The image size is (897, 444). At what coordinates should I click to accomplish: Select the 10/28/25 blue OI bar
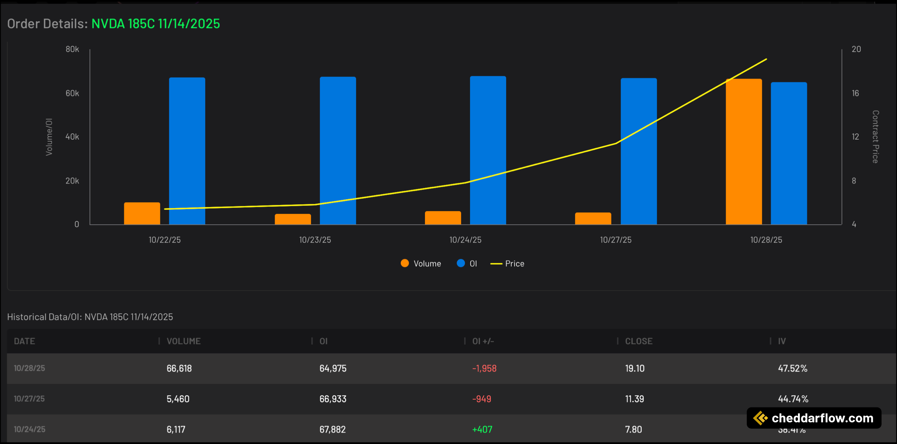[789, 153]
